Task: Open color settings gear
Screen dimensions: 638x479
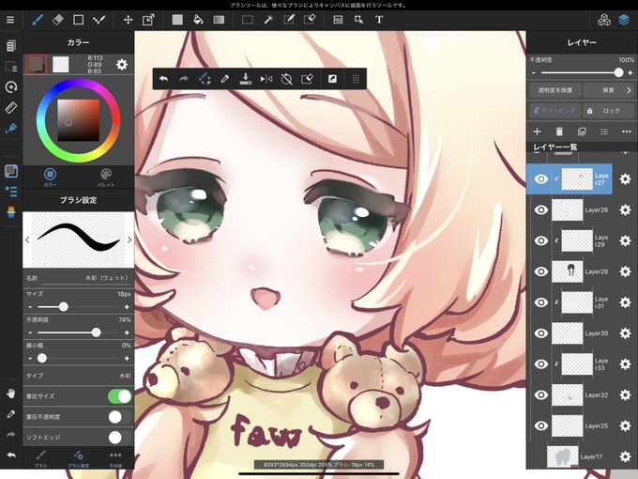Action: (122, 65)
